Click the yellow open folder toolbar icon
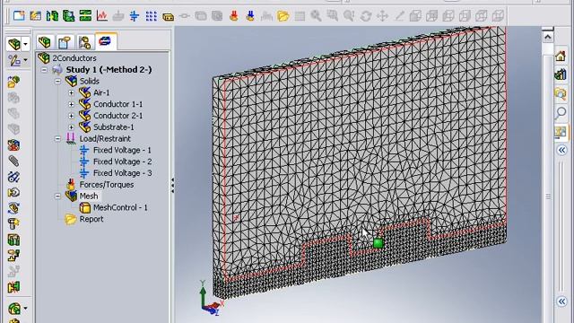This screenshot has width=574, height=323. pos(283,16)
